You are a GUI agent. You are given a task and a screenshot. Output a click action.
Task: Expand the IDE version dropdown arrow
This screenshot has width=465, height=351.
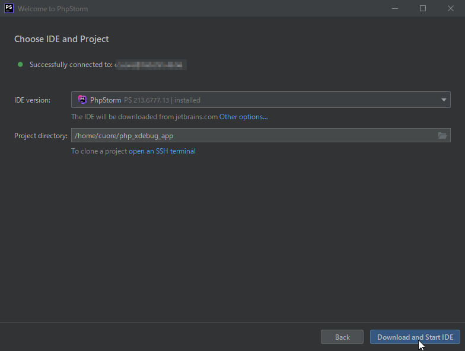pyautogui.click(x=444, y=100)
